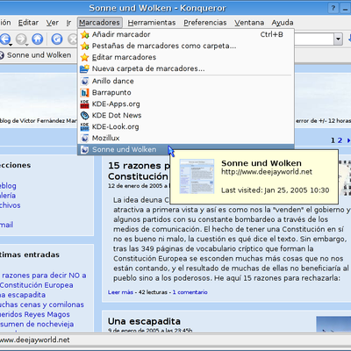351x351 pixels.
Task: Click sidebar link eridos Reyes Magos
Action: (35, 314)
